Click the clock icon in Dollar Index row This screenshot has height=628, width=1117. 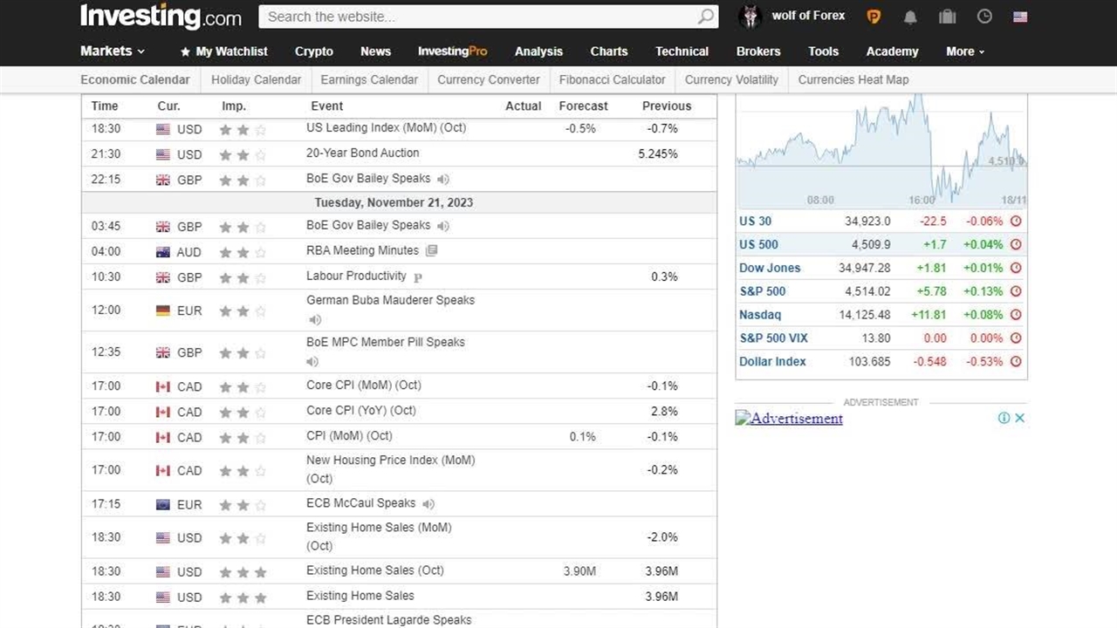[x=1016, y=362]
